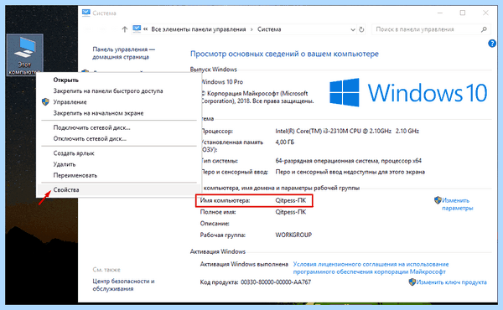This screenshot has width=503, height=310.
Task: Click the up arrow navigation icon
Action: coord(125,29)
